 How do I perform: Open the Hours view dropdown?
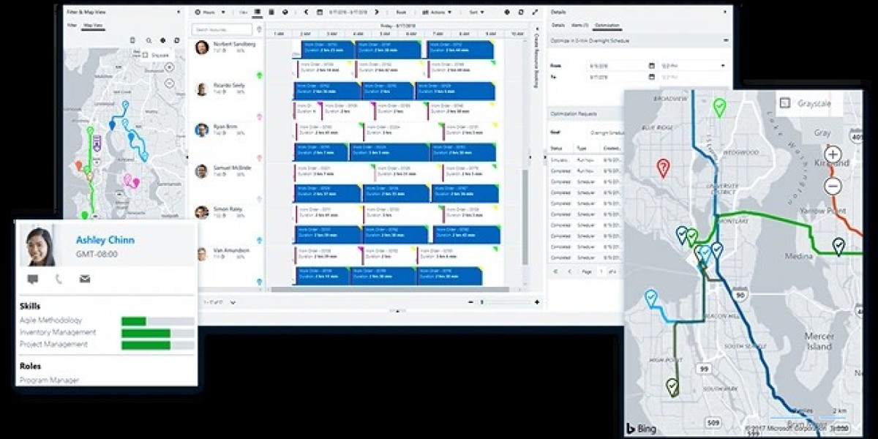point(211,12)
